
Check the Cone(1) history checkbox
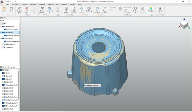click(3, 76)
